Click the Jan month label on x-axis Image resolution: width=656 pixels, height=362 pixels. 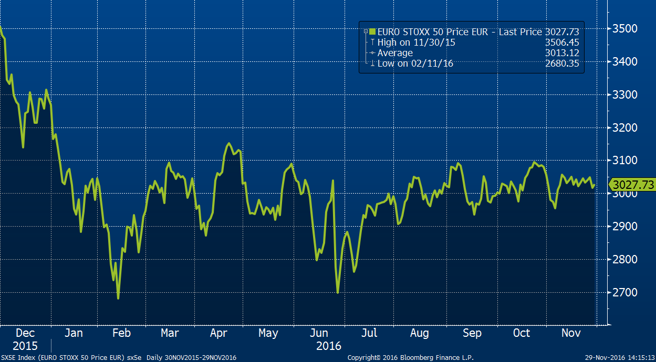(74, 333)
